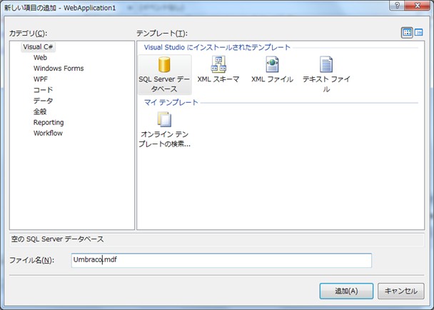Select WPF category

pyautogui.click(x=41, y=79)
